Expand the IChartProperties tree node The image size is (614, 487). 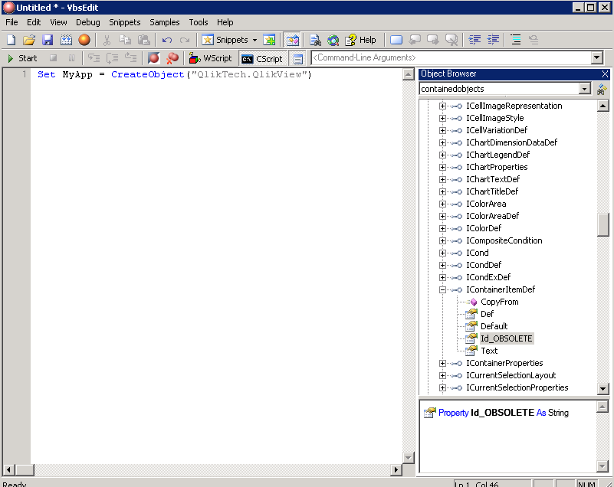[442, 167]
